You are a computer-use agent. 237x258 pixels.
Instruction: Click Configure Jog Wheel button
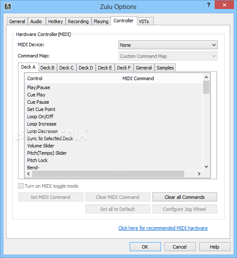click(185, 209)
